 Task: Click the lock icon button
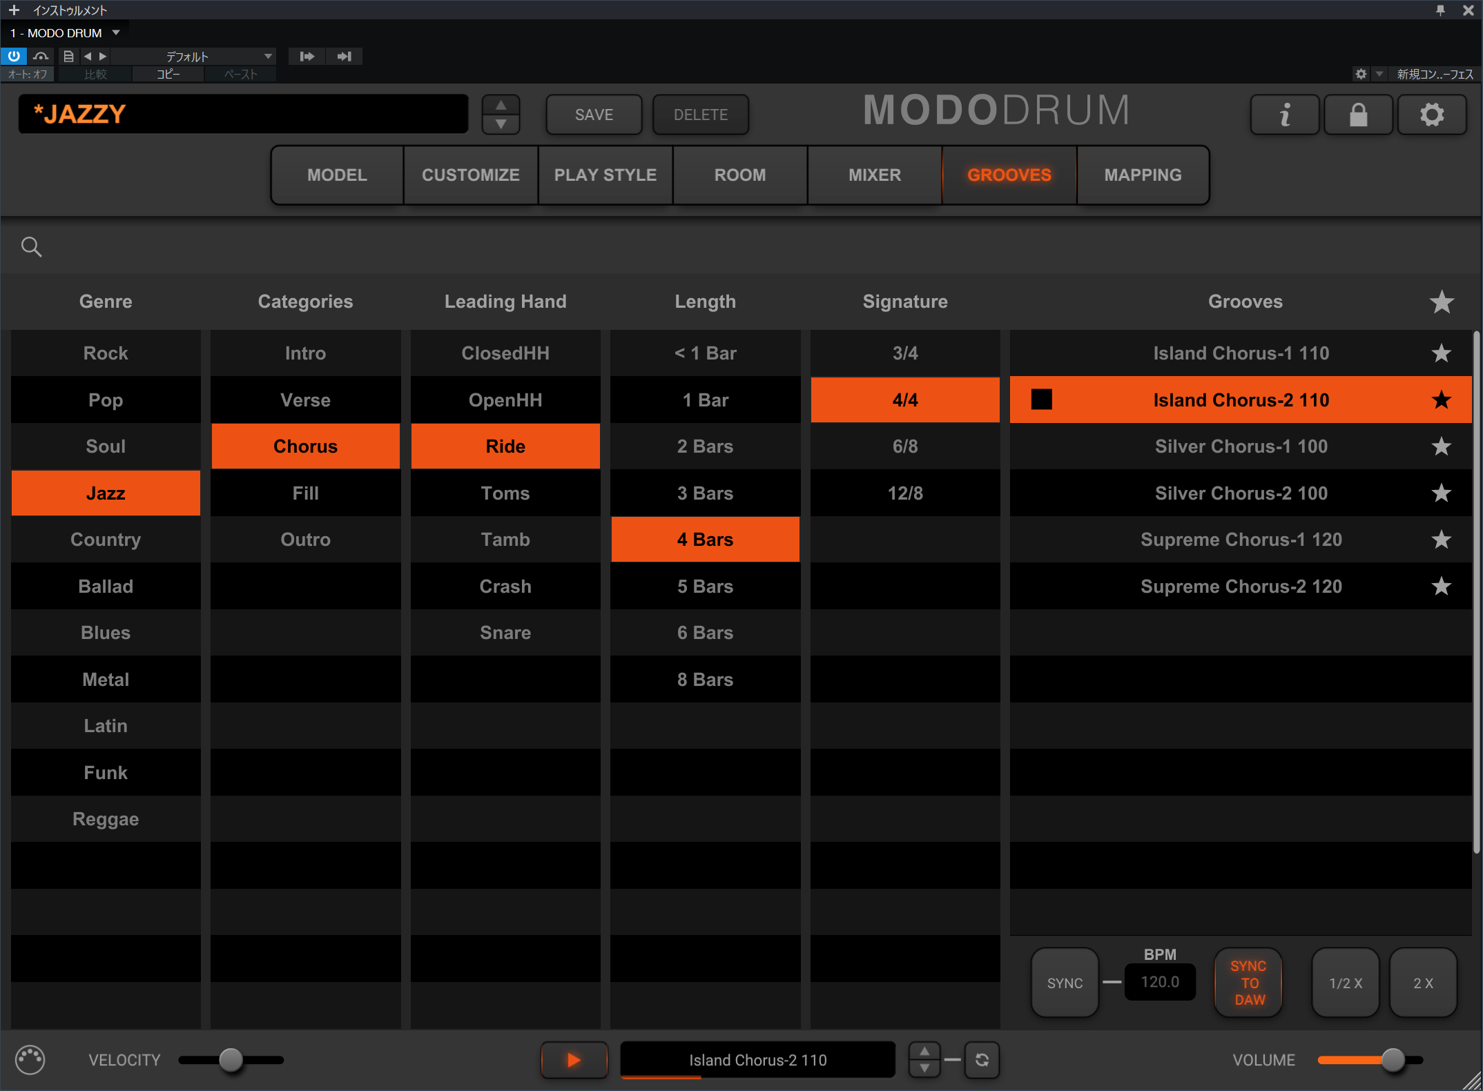(x=1358, y=115)
